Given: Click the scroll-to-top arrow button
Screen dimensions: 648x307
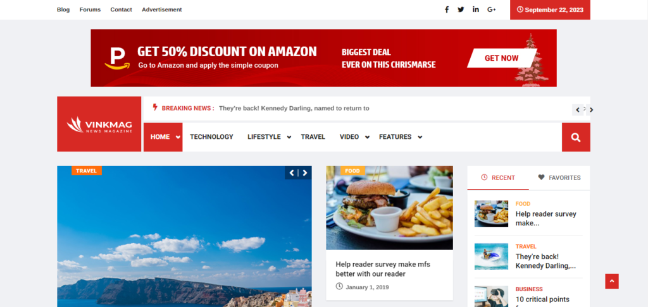Looking at the screenshot, I should tap(612, 282).
